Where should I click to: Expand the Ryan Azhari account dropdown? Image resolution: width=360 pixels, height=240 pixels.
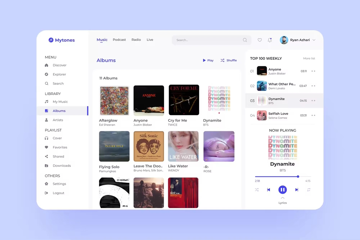(314, 40)
